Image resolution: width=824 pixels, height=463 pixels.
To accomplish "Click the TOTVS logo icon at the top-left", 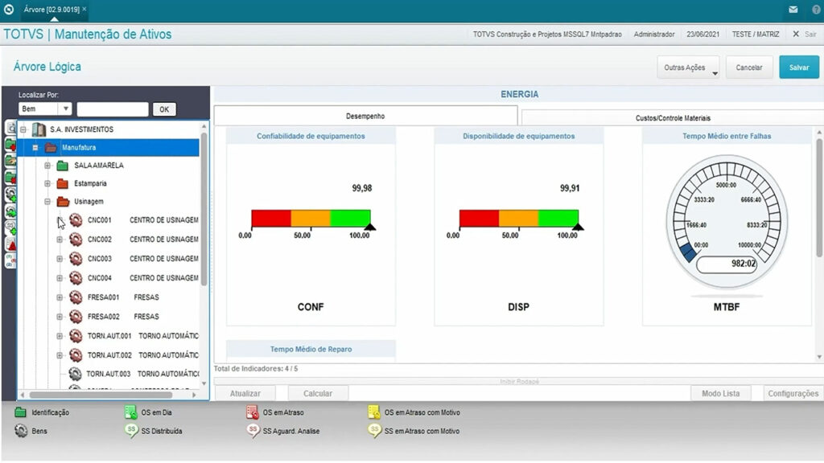I will 9,10.
